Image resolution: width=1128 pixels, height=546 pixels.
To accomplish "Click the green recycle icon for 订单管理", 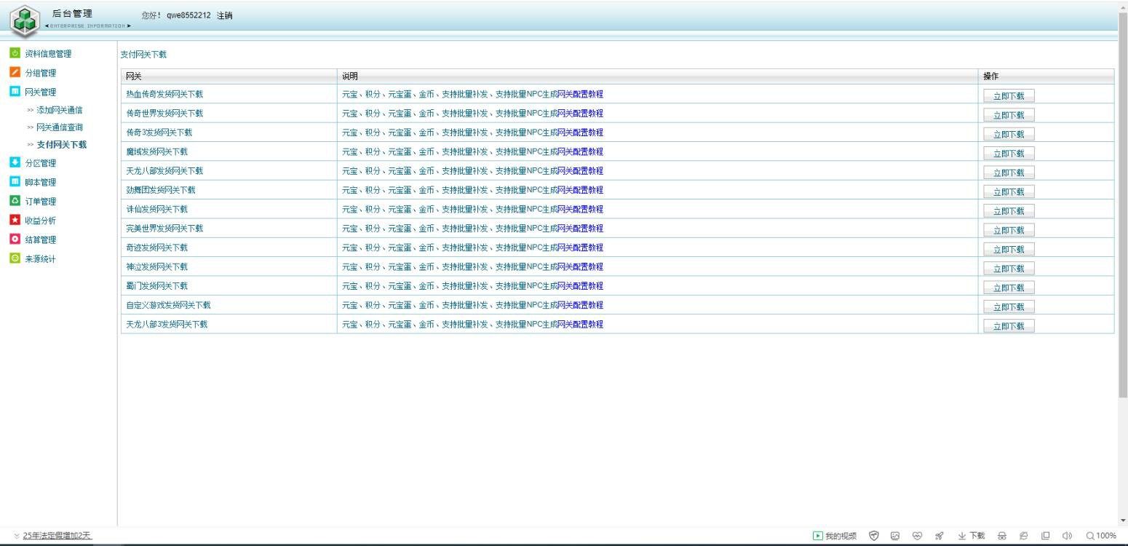I will pyautogui.click(x=15, y=201).
